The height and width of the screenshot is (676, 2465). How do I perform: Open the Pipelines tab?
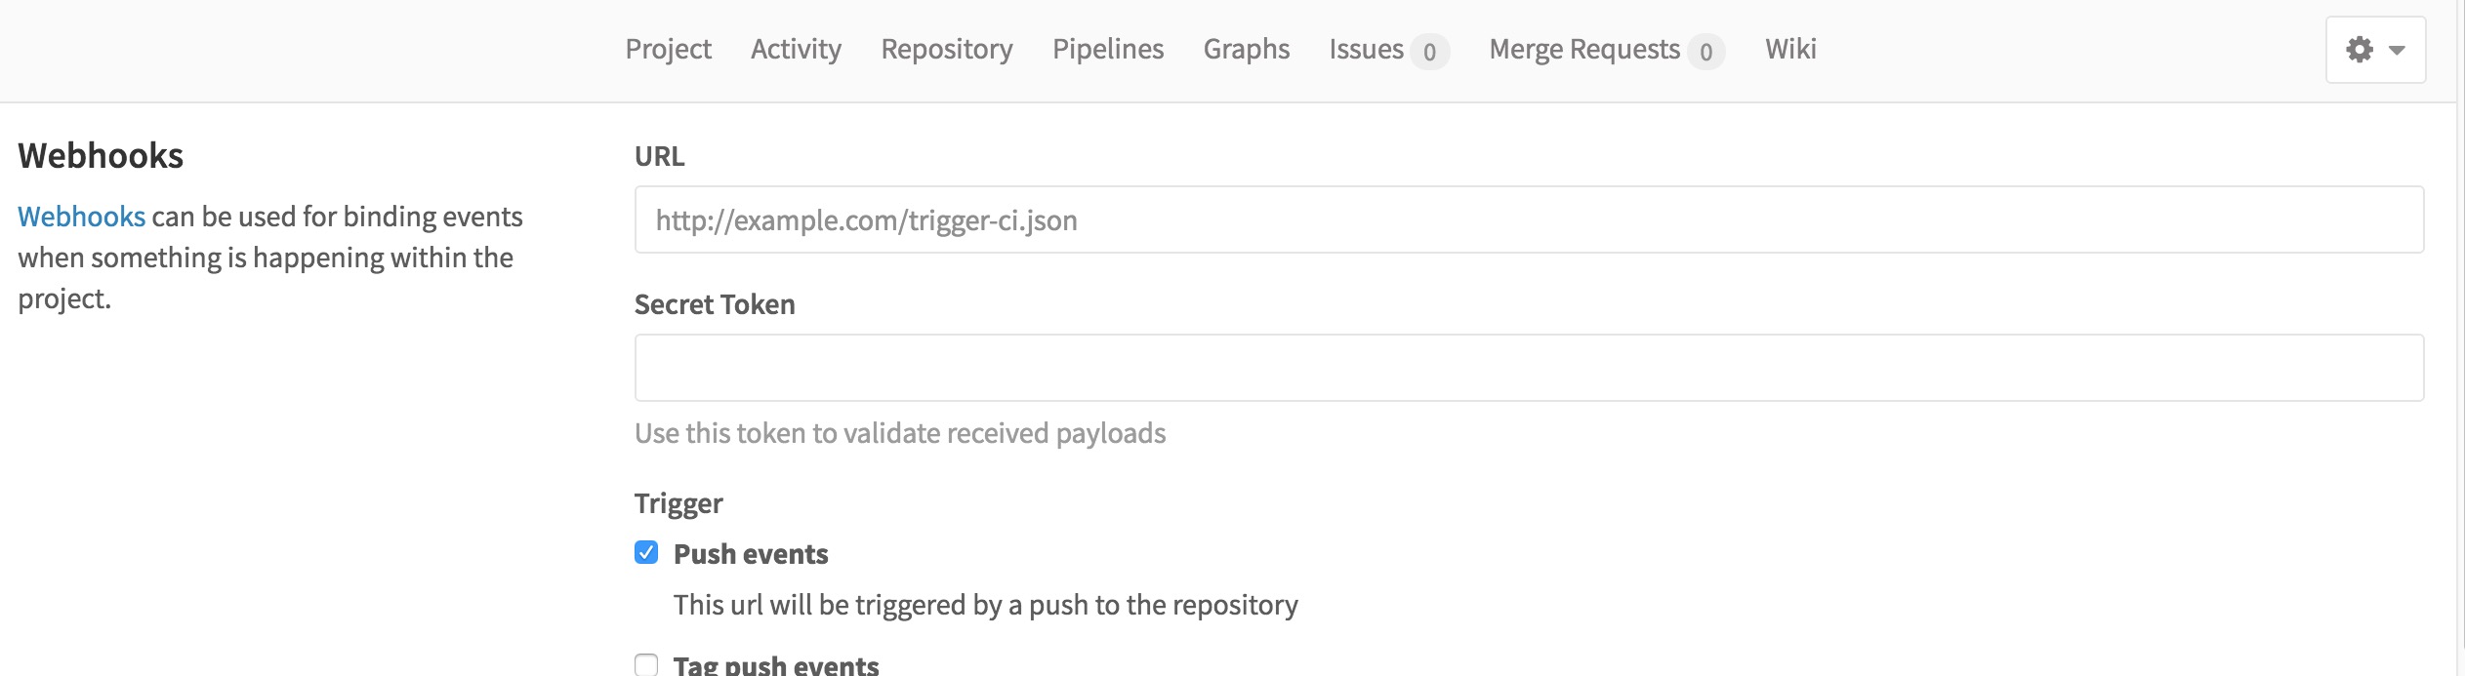pos(1108,49)
